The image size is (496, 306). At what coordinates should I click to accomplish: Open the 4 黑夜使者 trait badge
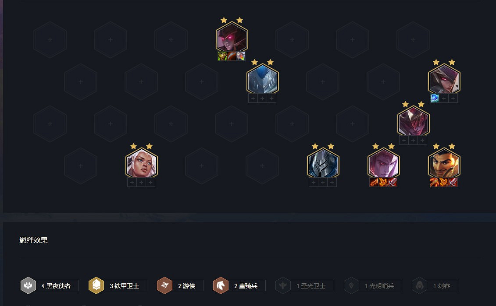50,285
